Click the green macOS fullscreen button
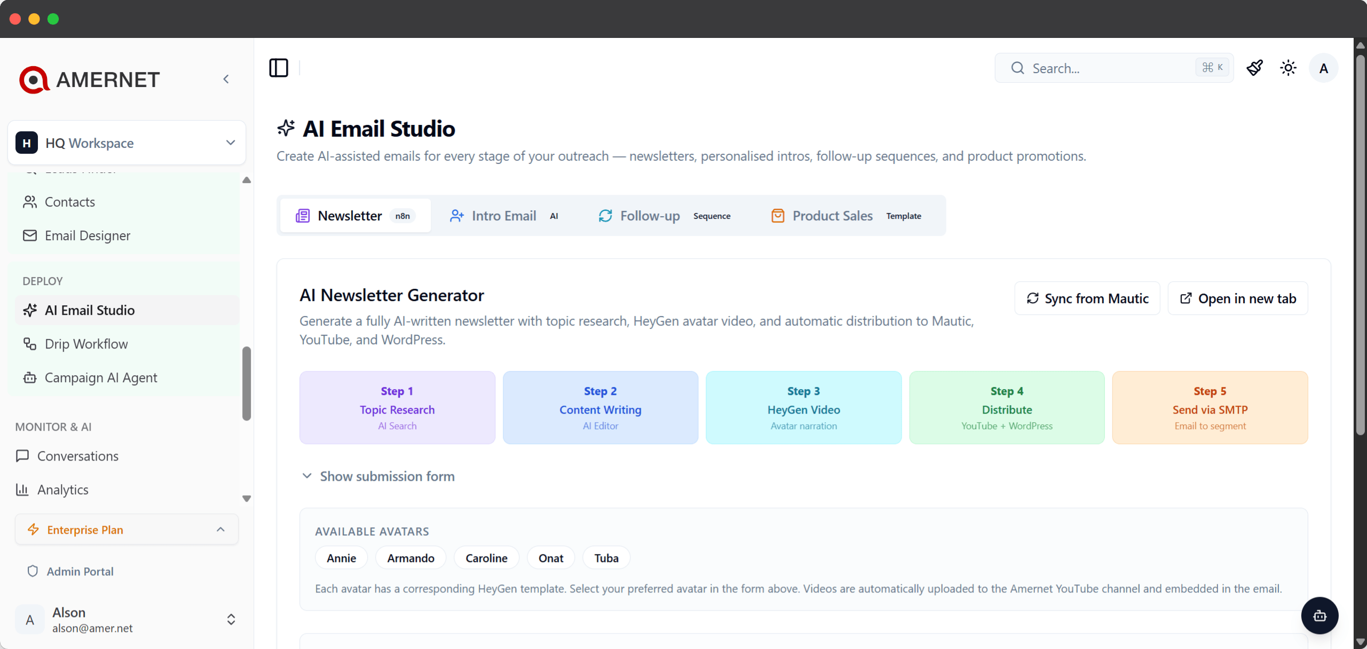 [x=53, y=19]
